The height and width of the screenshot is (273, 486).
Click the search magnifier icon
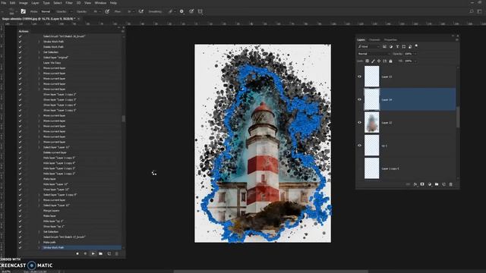coord(471,11)
